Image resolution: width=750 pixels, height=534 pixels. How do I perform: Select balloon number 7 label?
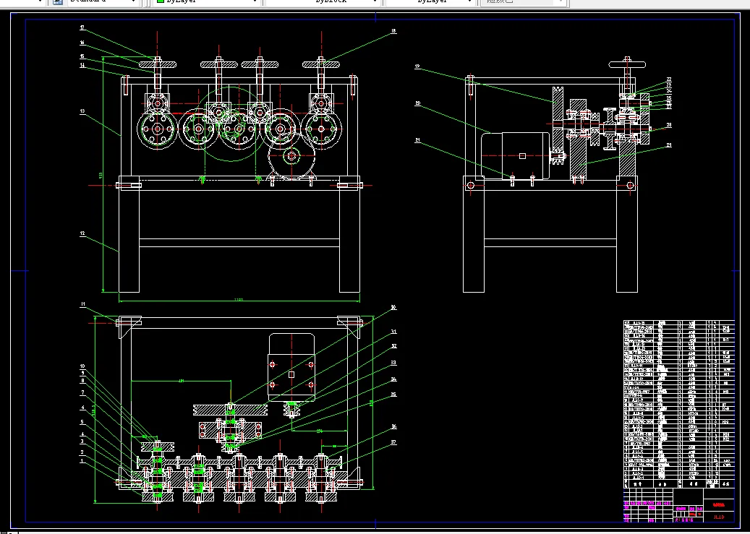click(x=82, y=392)
